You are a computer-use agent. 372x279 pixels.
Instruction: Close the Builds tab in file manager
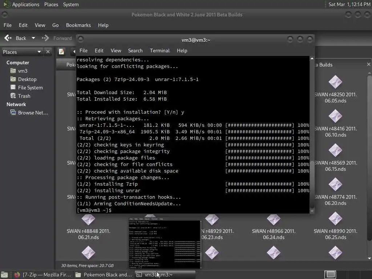point(368,65)
